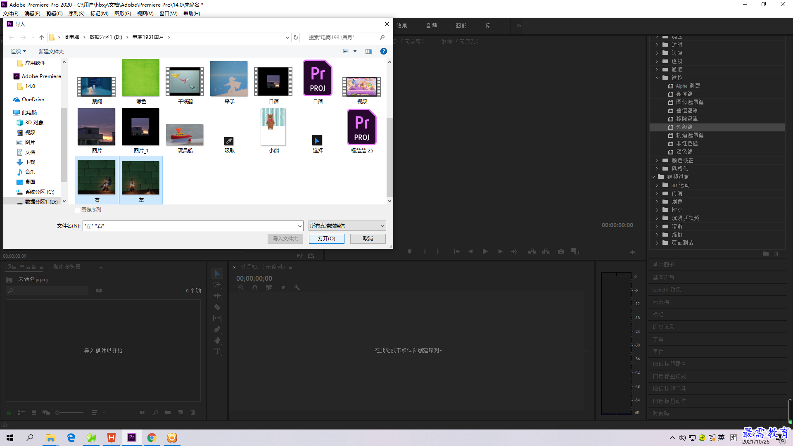The height and width of the screenshot is (446, 793).
Task: Open the 文件(F) menu
Action: click(11, 13)
